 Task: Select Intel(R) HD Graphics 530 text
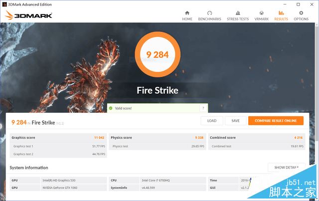pyautogui.click(x=59, y=180)
